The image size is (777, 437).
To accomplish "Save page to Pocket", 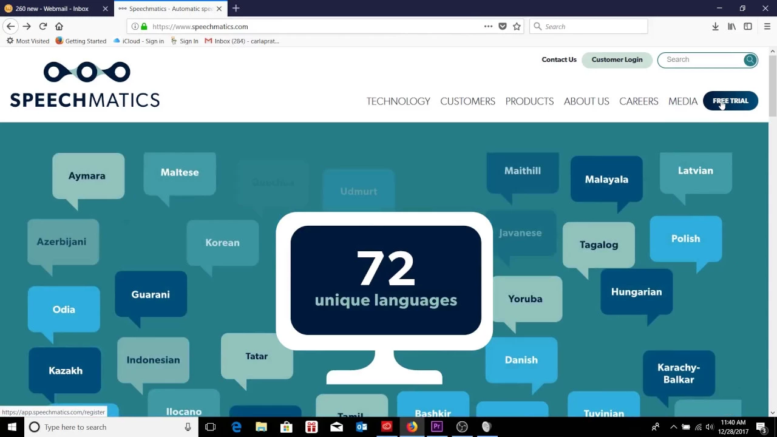I will click(x=503, y=27).
